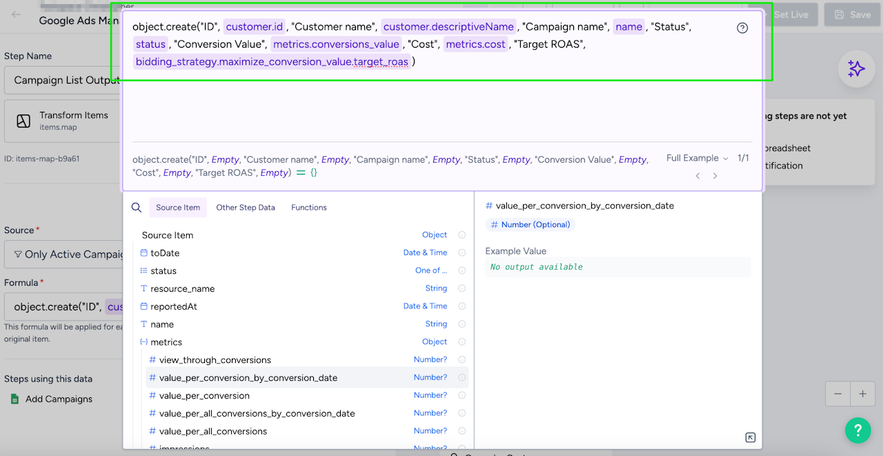Viewport: 883px width, 456px height.
Task: Go back using the top-left arrow
Action: click(x=17, y=14)
